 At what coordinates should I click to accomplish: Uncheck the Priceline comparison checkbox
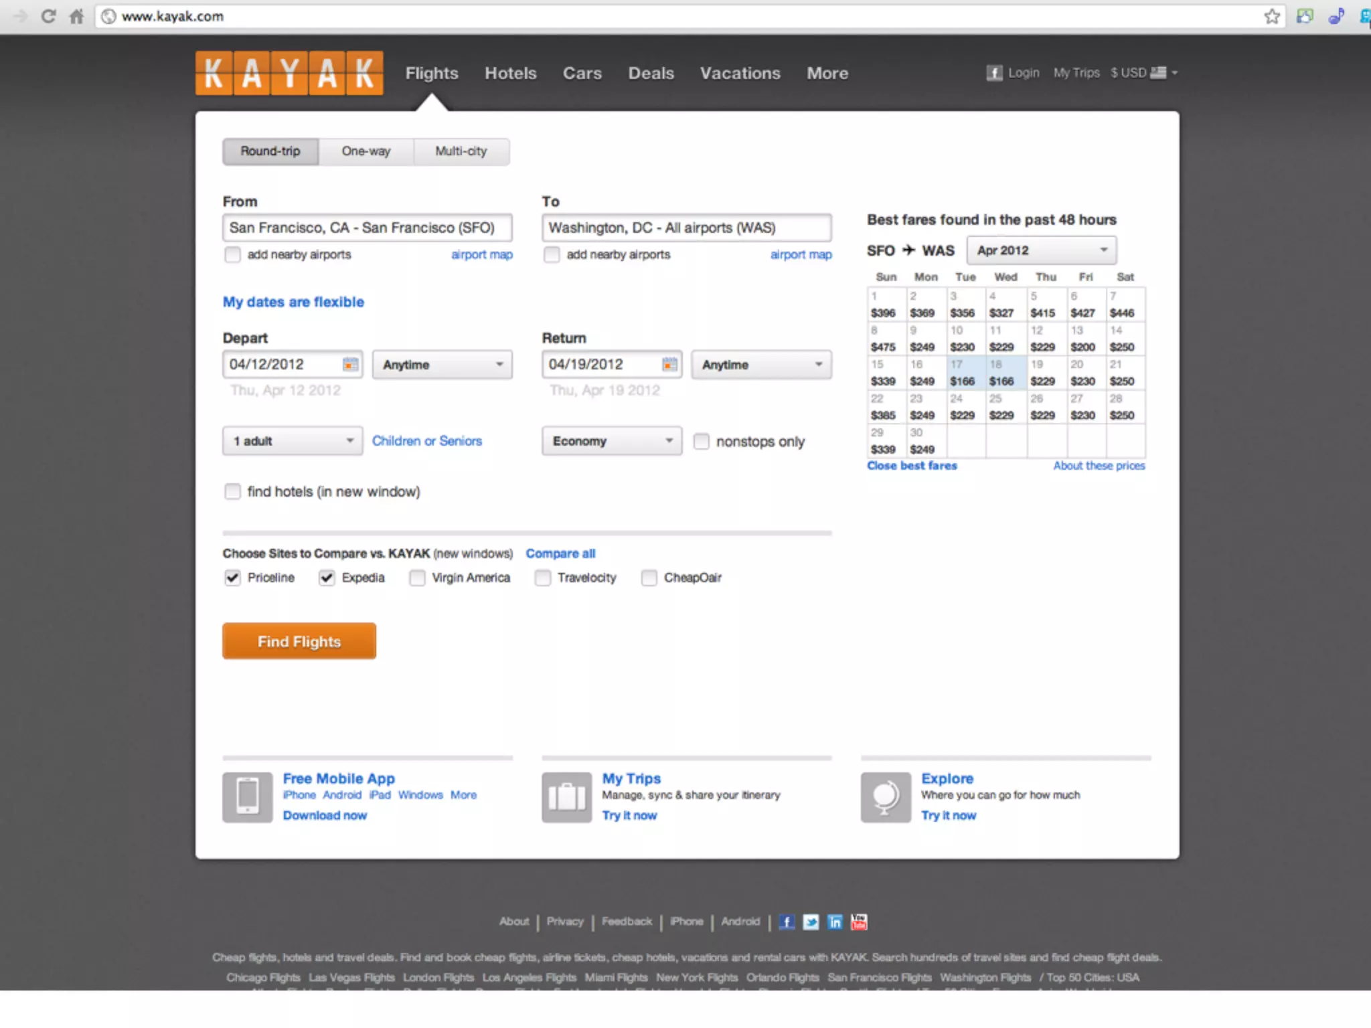pos(232,578)
